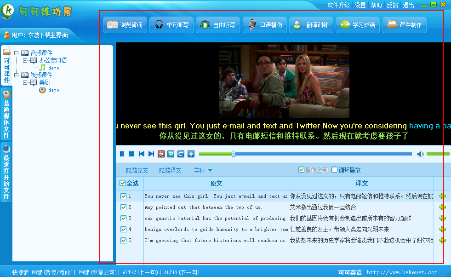Click the green plus icon on row 5

pyautogui.click(x=443, y=240)
